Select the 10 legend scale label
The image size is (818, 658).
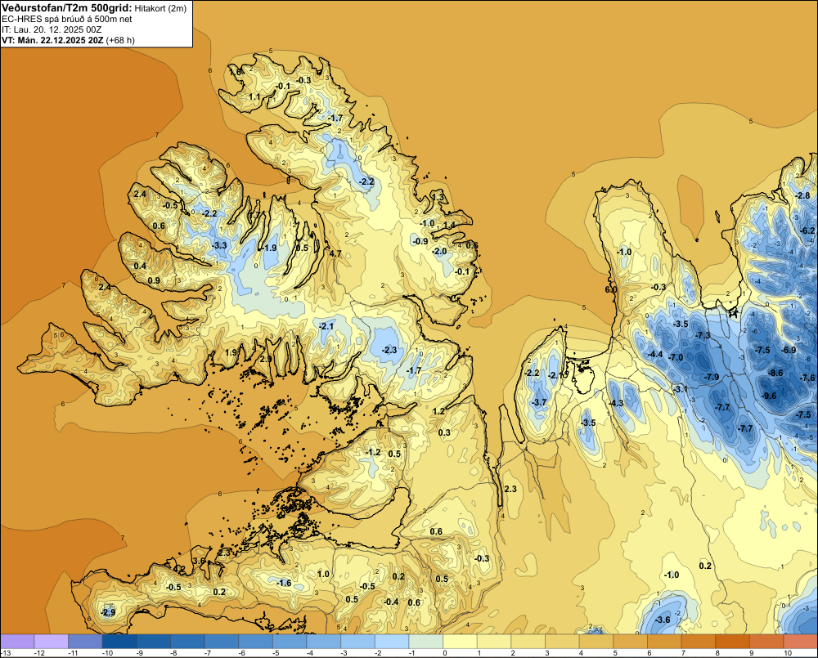coord(788,653)
